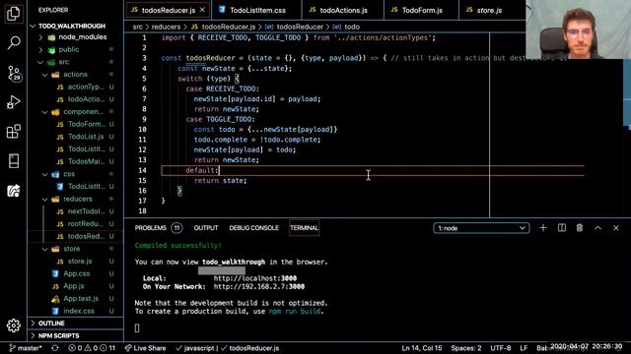Screen dimensions: 631x354
Task: Click Live Share in status bar
Action: tap(145, 348)
